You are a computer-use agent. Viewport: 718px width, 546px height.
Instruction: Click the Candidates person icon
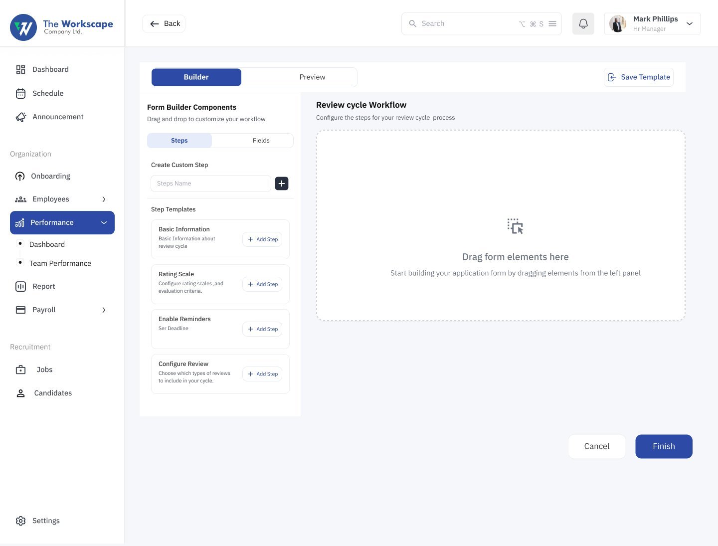click(x=20, y=393)
